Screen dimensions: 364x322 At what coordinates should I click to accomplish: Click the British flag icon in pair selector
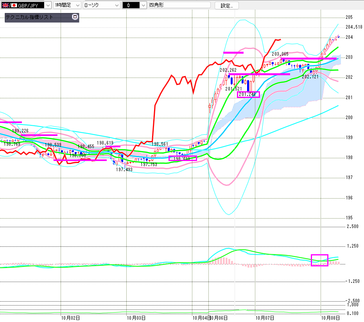5,5
